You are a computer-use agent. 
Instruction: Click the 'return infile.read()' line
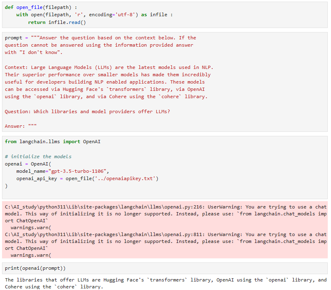pos(57,22)
